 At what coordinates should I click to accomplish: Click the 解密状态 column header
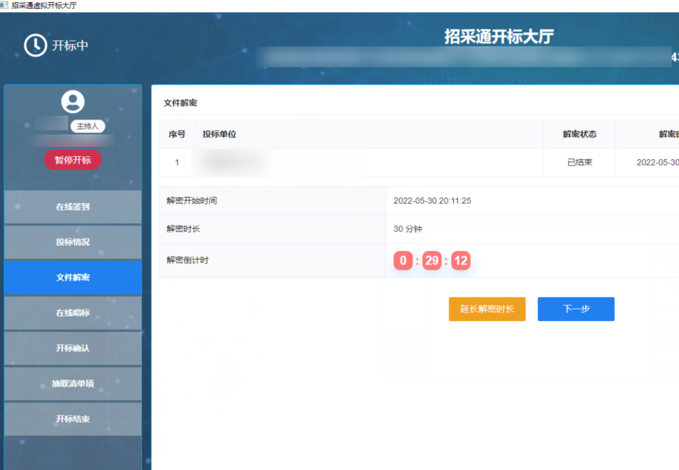coord(579,134)
